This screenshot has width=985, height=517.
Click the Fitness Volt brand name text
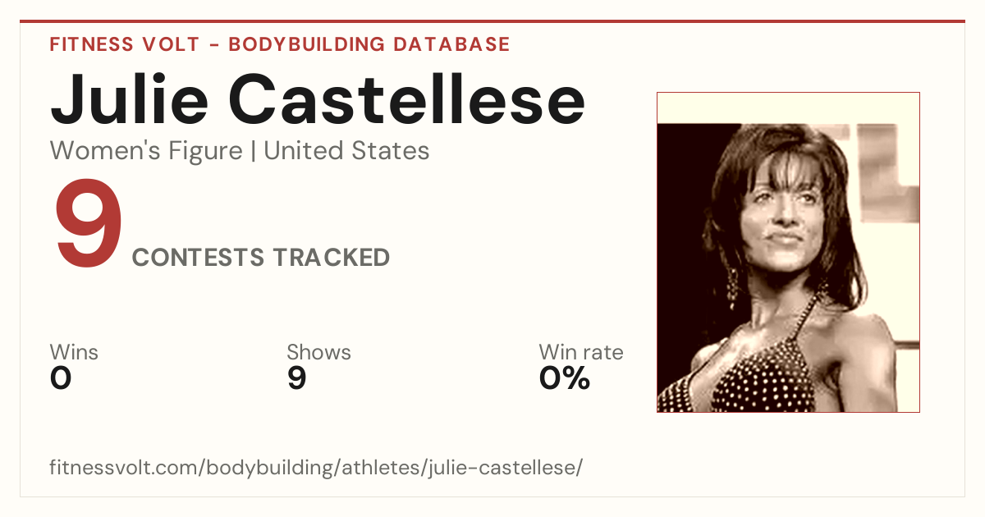pyautogui.click(x=125, y=44)
